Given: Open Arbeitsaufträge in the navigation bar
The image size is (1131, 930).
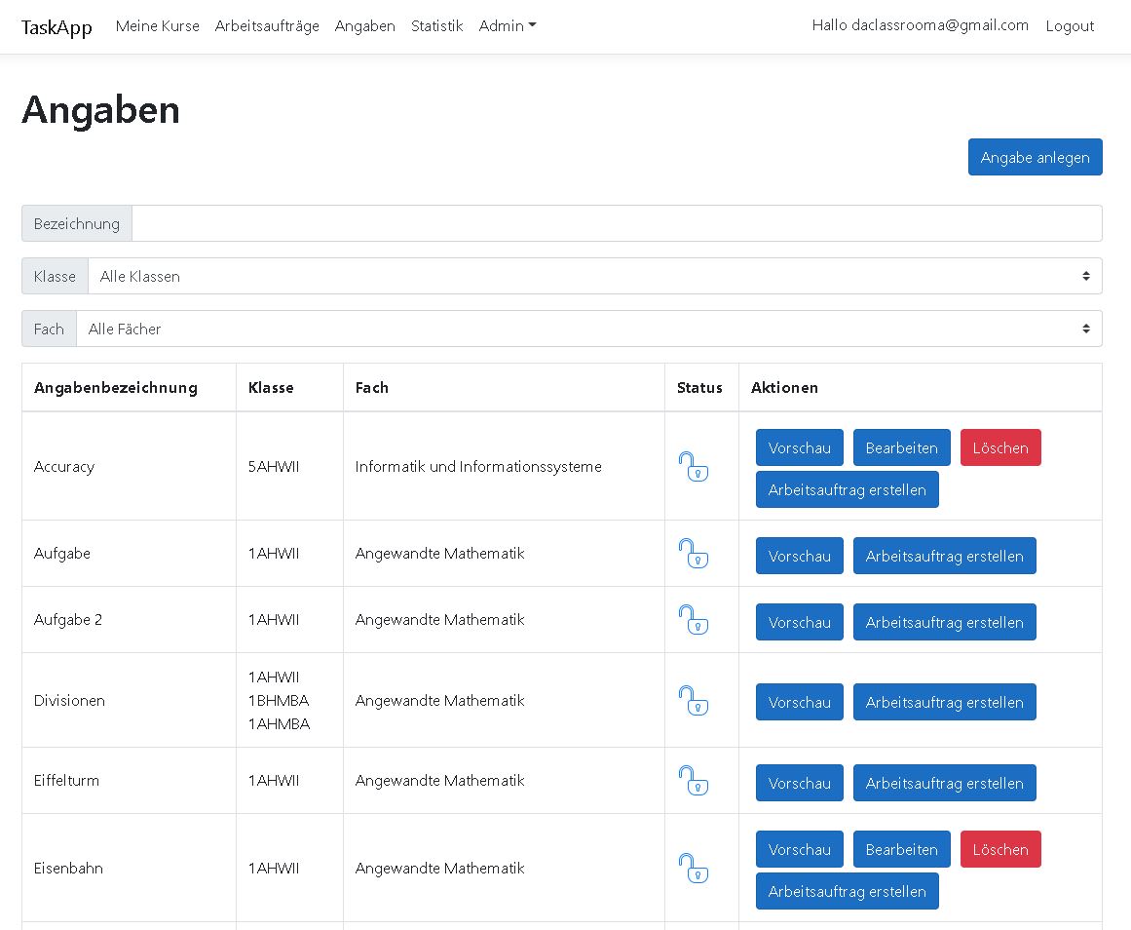Looking at the screenshot, I should (267, 26).
